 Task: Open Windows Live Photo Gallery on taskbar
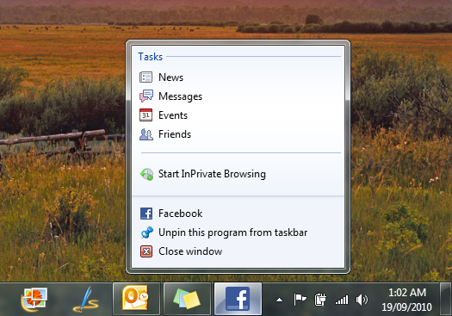tap(34, 300)
